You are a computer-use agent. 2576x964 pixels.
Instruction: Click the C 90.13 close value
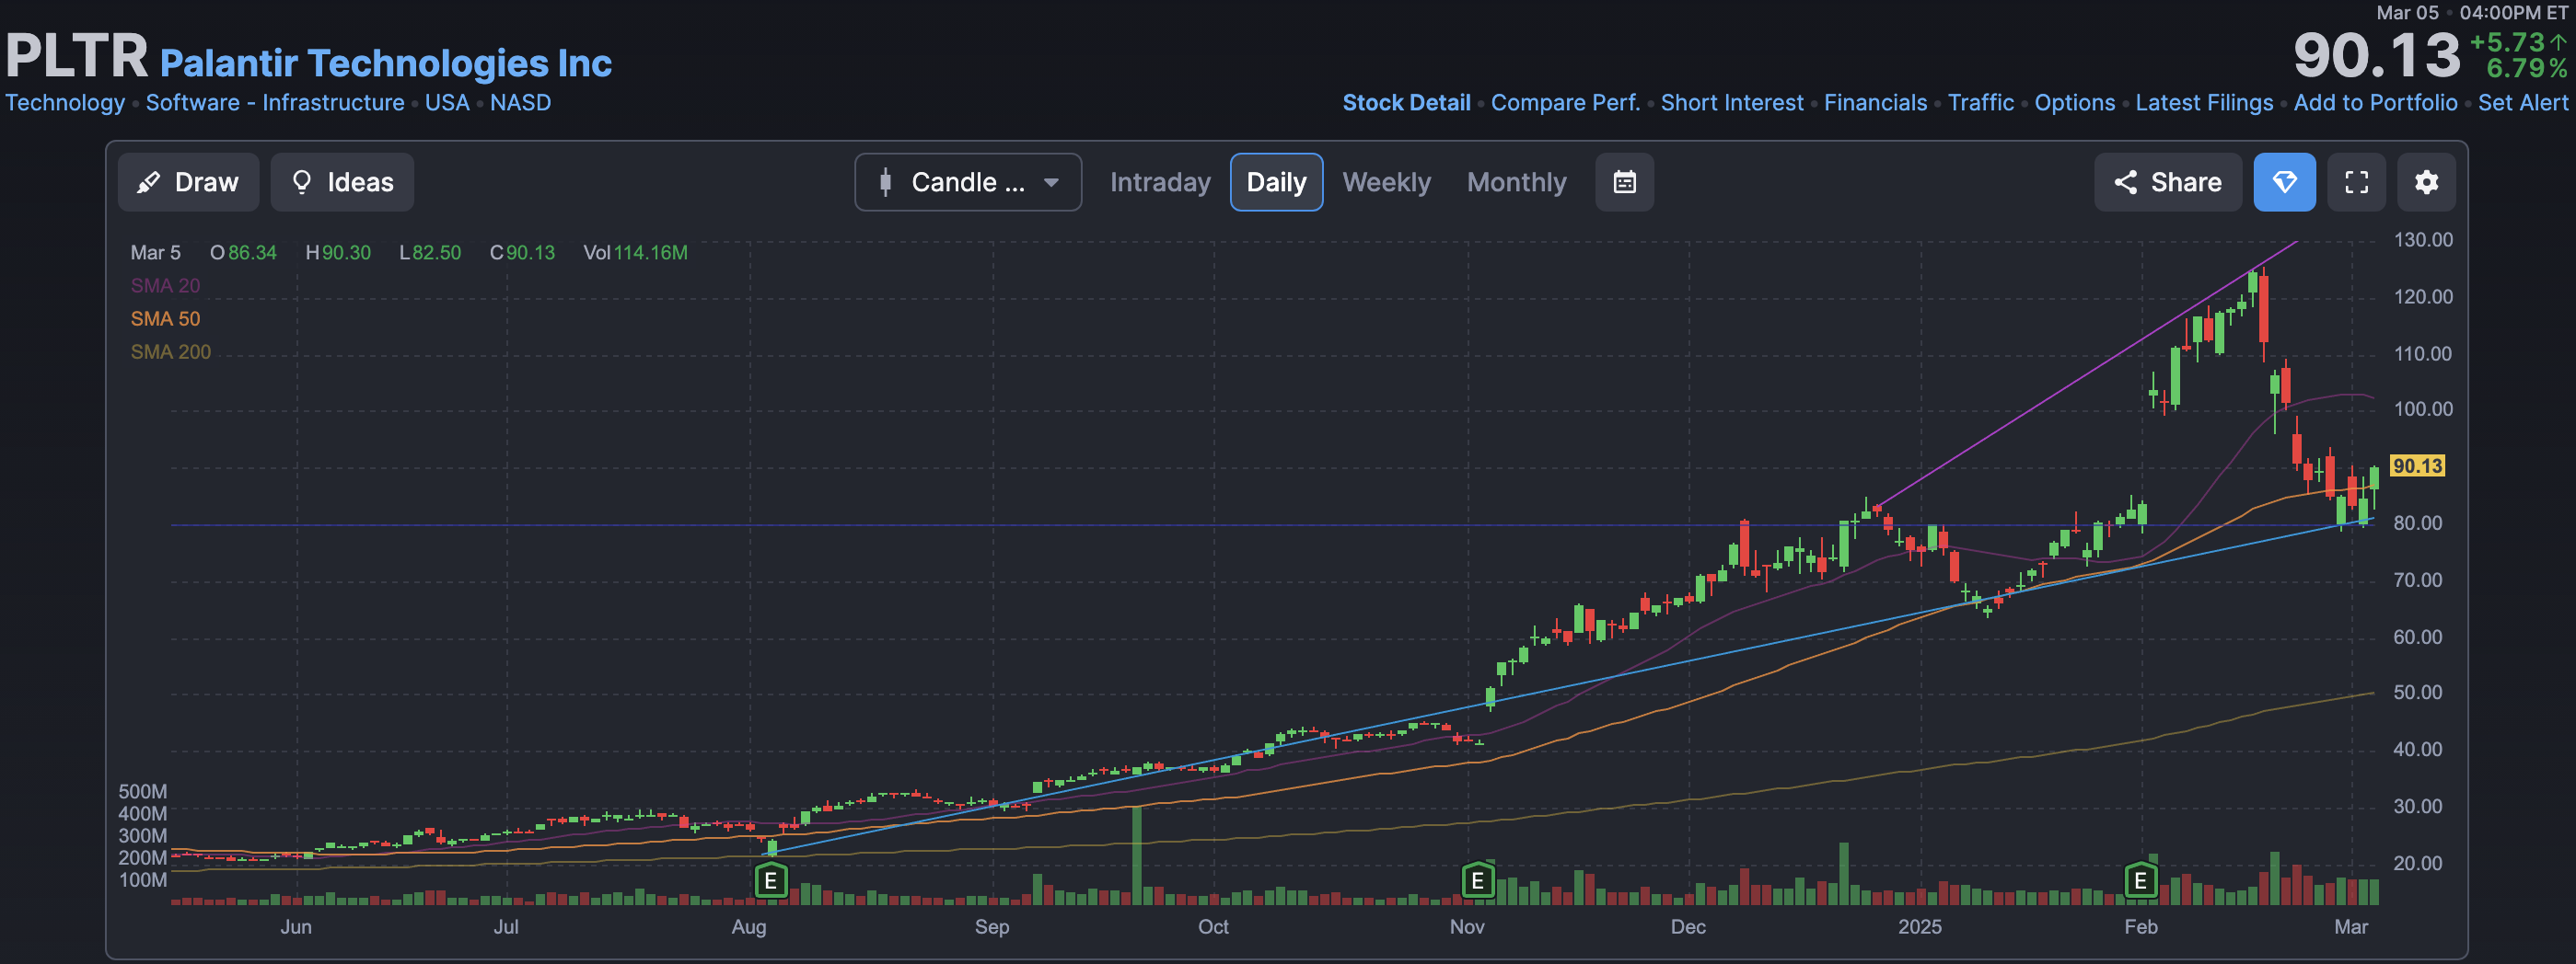coord(522,253)
